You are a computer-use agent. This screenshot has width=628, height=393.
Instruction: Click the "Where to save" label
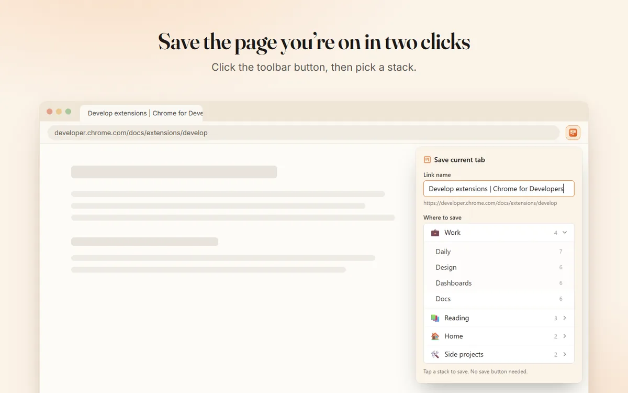[x=442, y=217]
